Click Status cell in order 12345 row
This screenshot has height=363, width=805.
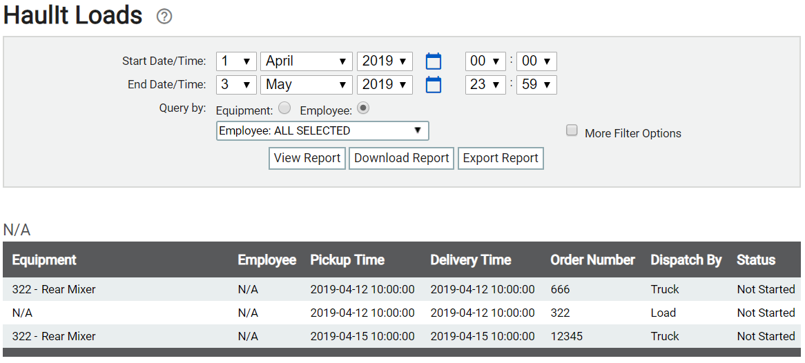click(766, 336)
